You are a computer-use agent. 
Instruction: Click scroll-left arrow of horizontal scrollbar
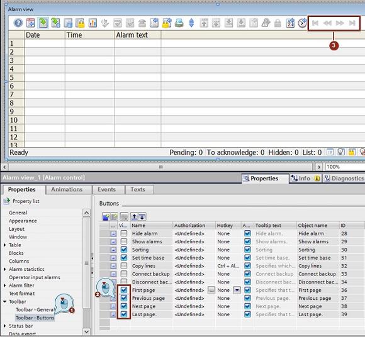[4, 167]
